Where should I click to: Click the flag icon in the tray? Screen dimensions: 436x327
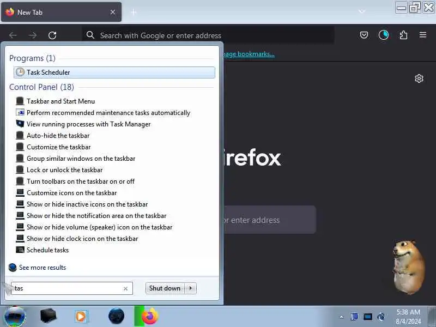click(x=355, y=317)
